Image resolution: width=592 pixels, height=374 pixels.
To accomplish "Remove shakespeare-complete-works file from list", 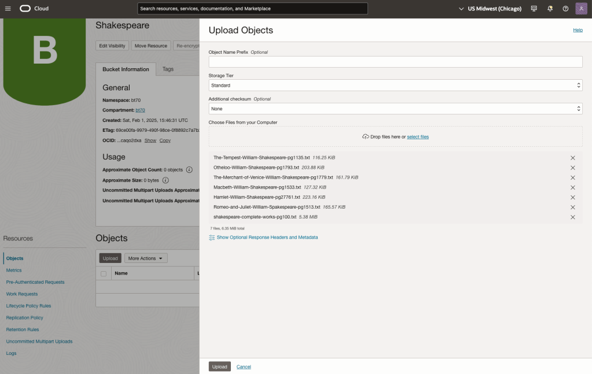I will tap(573, 217).
